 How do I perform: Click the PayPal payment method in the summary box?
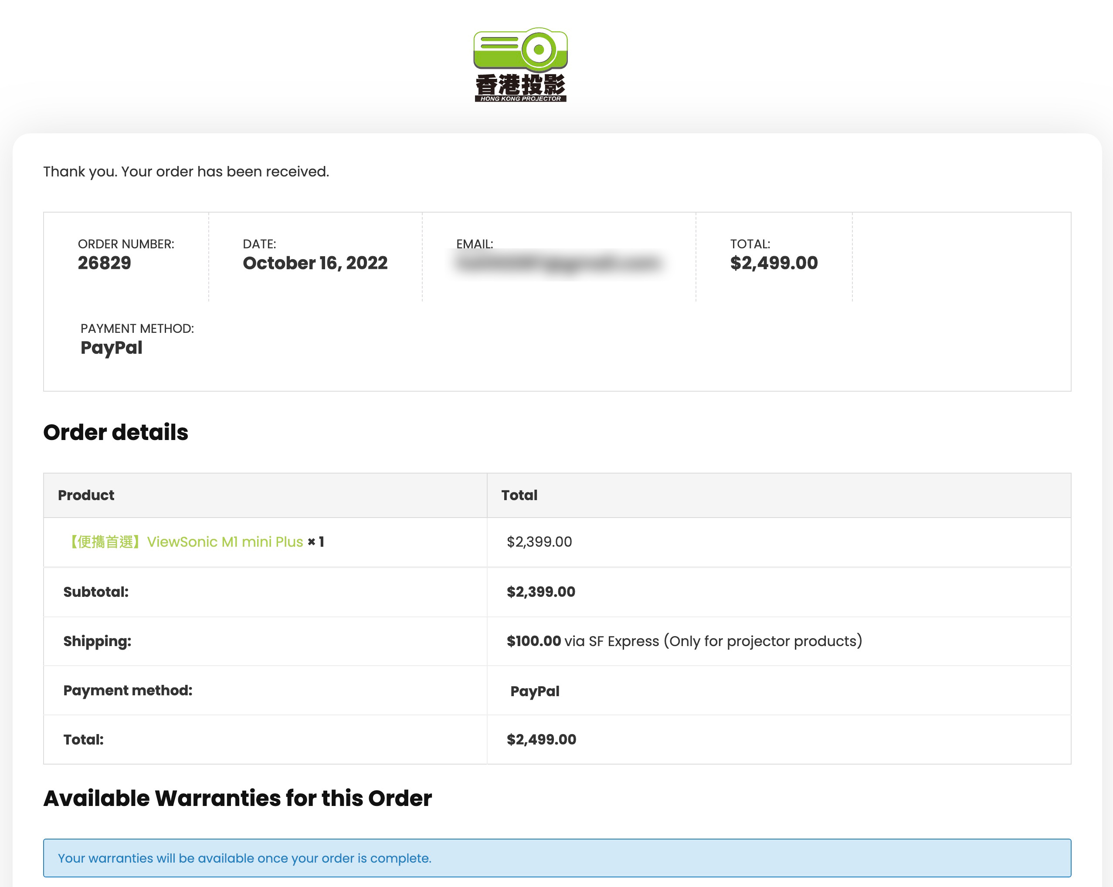tap(112, 348)
